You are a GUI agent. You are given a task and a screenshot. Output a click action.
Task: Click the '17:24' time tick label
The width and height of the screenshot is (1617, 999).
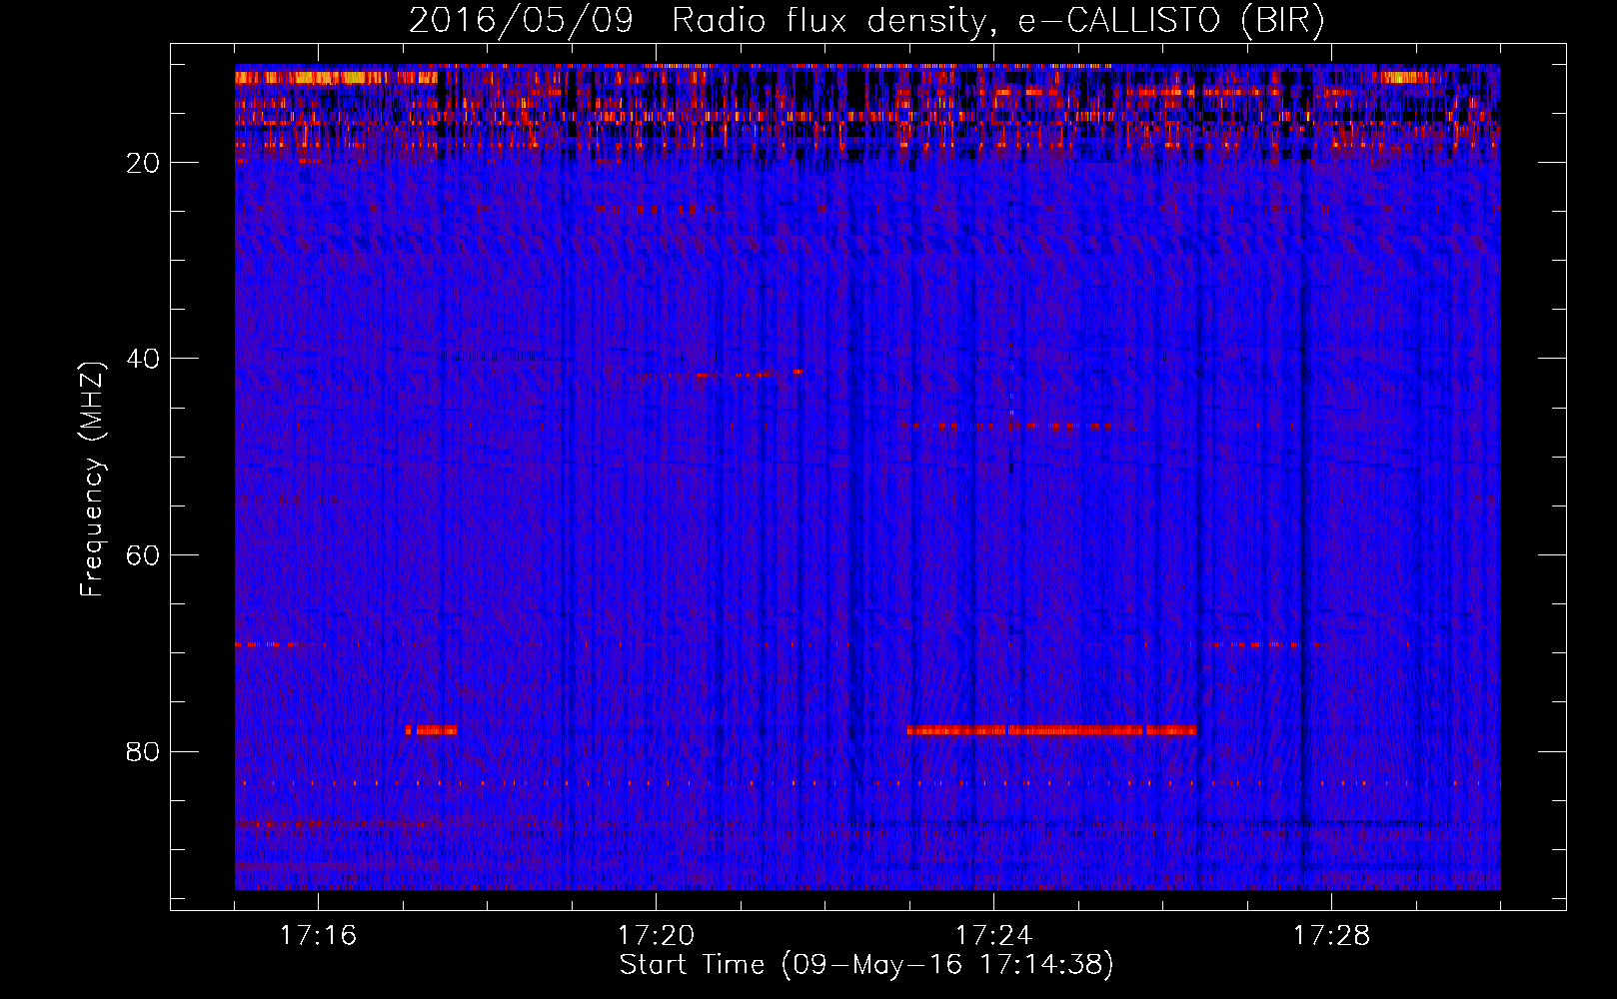993,936
